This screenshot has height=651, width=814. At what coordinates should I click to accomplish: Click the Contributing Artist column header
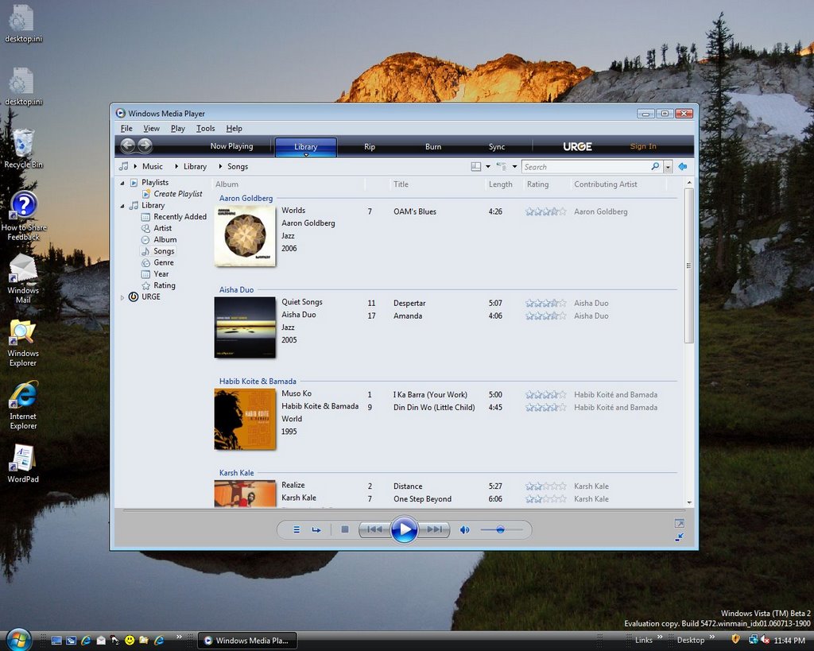605,184
